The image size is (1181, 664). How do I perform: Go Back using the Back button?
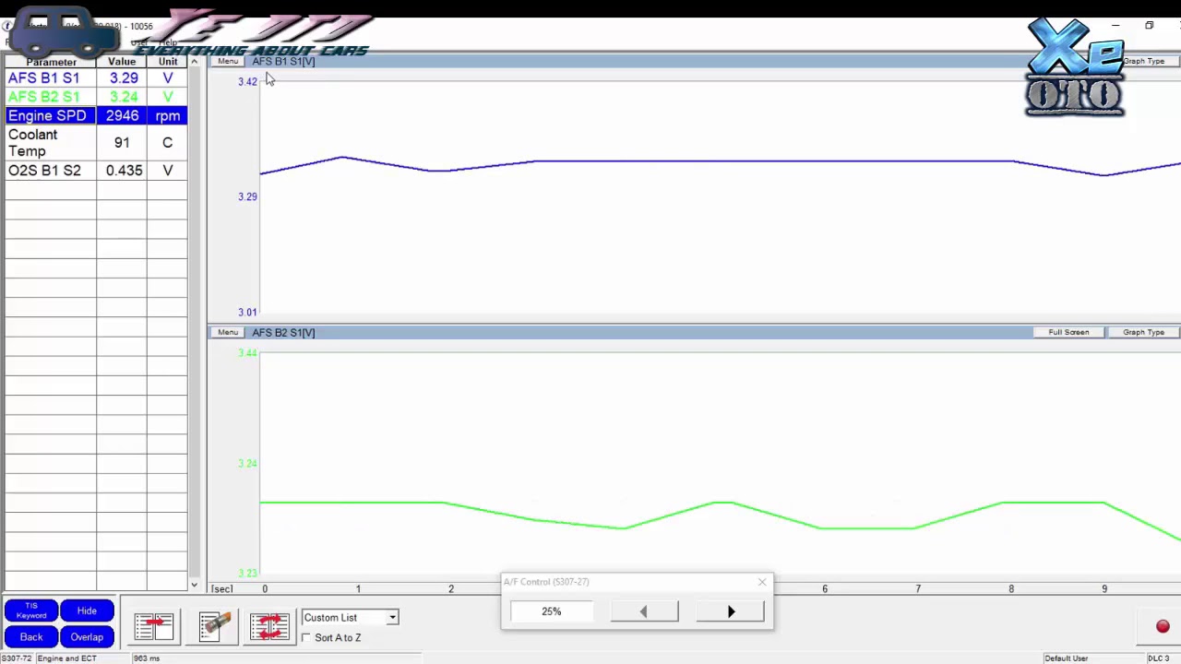pyautogui.click(x=31, y=637)
